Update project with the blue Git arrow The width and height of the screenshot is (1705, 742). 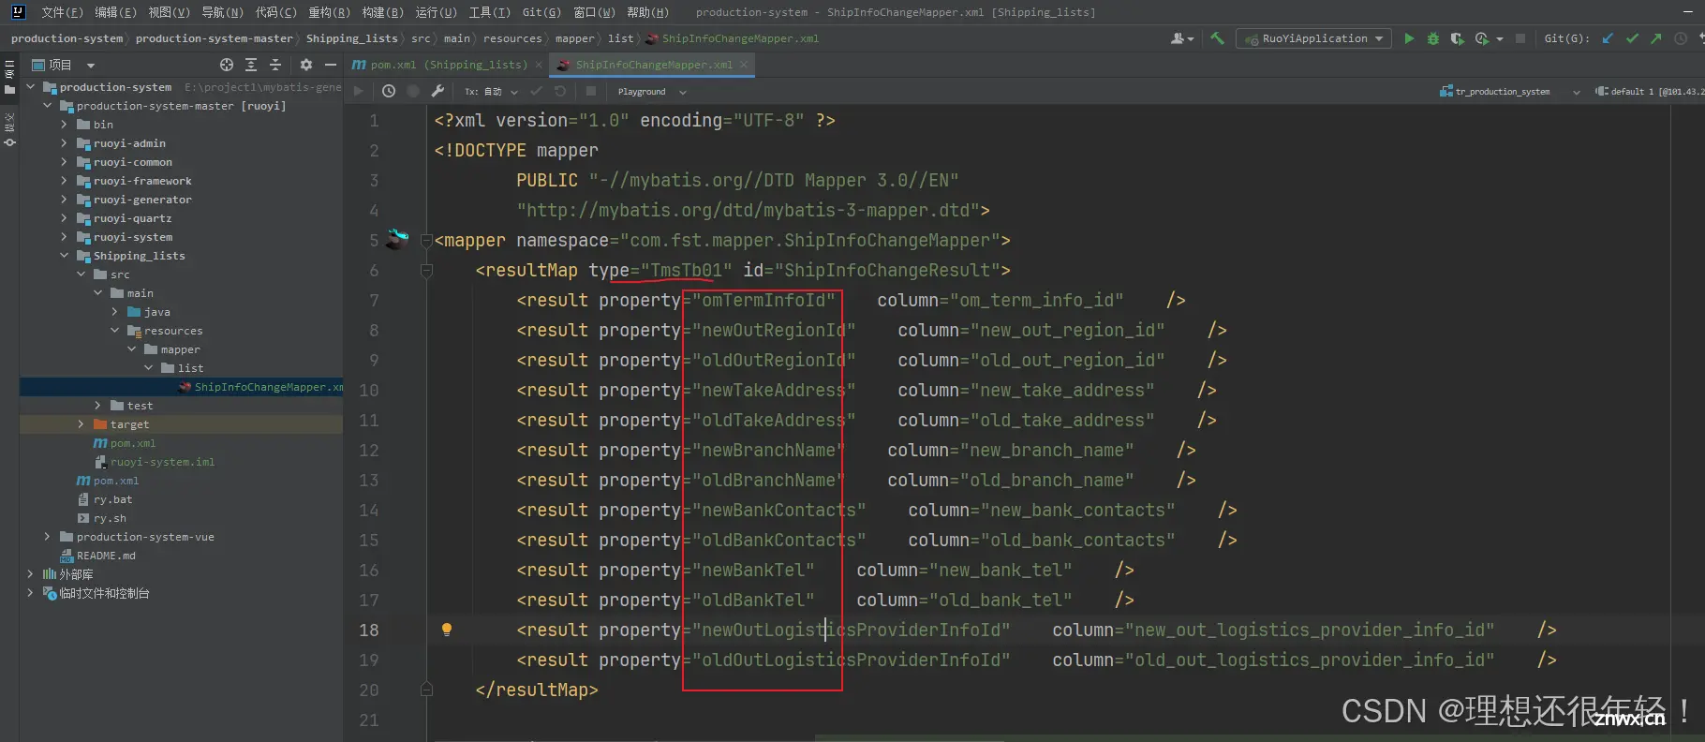[1608, 38]
